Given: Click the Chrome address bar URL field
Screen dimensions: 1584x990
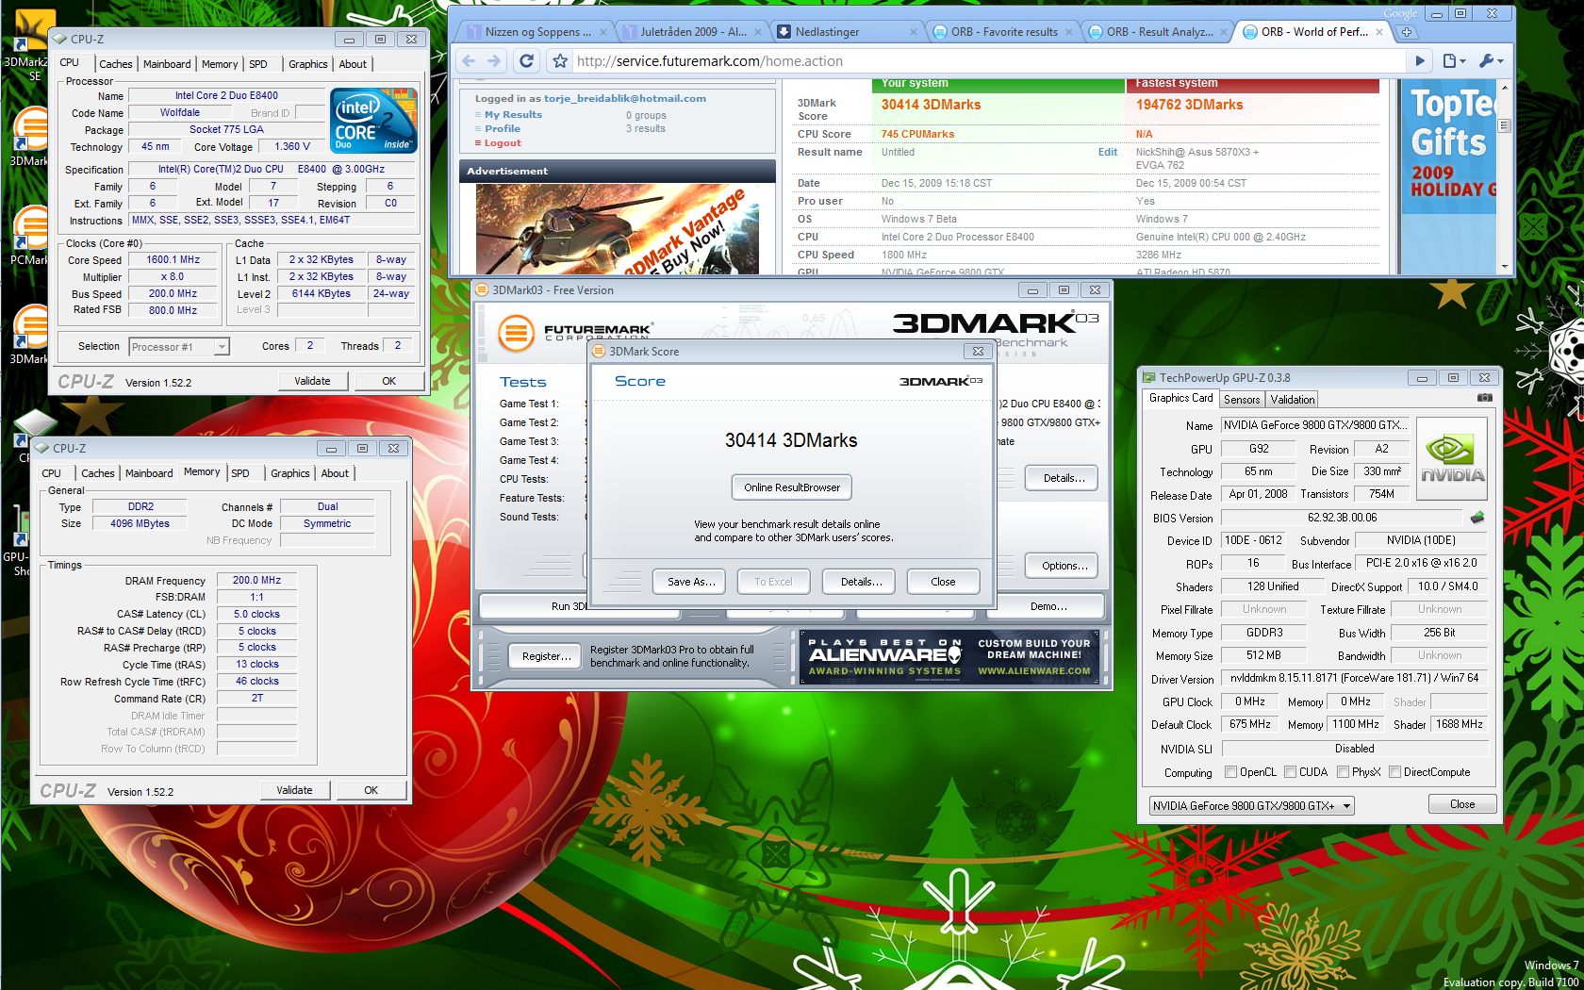Looking at the screenshot, I should [x=988, y=61].
